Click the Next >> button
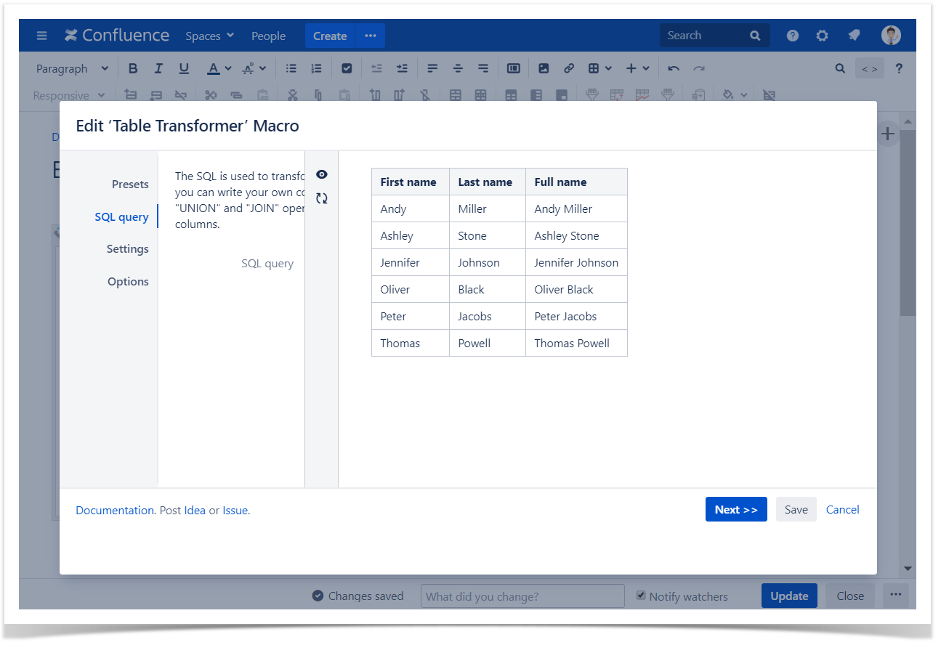 [735, 510]
